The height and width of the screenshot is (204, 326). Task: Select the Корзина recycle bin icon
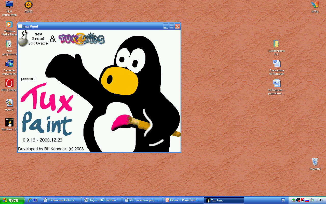point(315,164)
